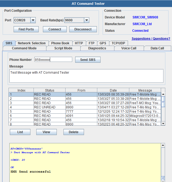Click the View button
Image resolution: width=172 pixels, height=182 pixels.
pos(46,132)
